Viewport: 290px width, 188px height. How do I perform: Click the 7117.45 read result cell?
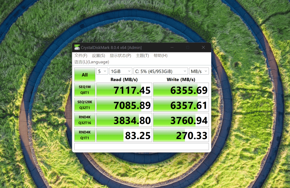124,90
